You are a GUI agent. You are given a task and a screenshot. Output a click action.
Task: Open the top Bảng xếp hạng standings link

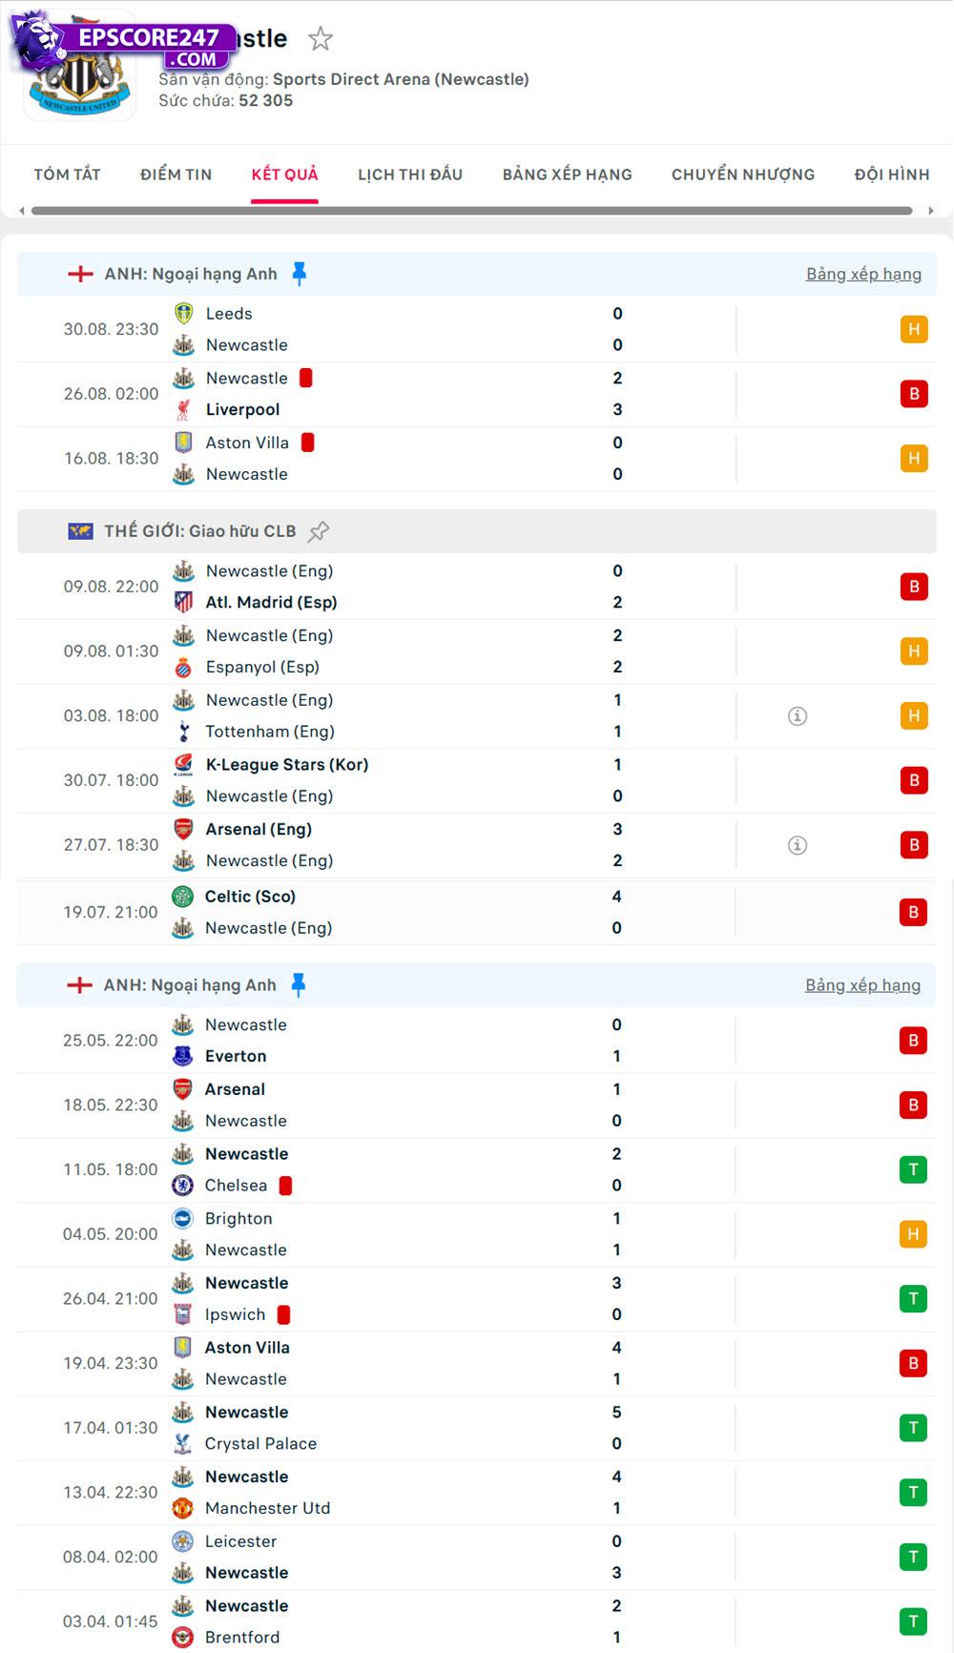pos(862,274)
